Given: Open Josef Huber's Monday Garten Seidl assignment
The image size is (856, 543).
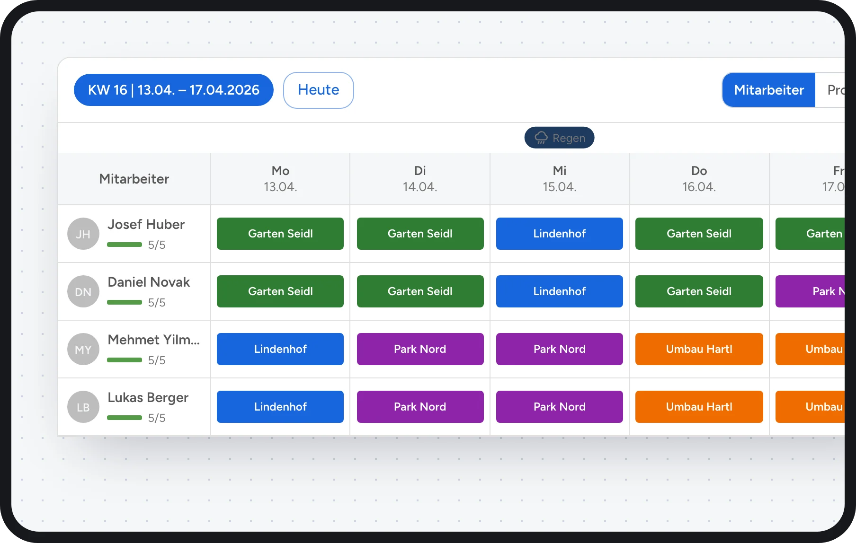Looking at the screenshot, I should pos(280,234).
